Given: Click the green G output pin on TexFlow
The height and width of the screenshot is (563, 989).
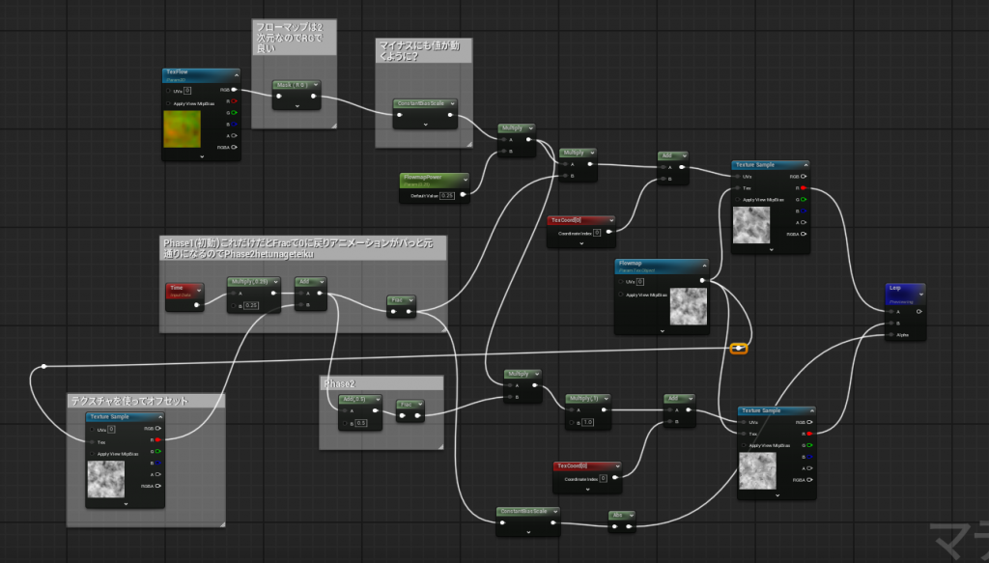Looking at the screenshot, I should point(234,113).
